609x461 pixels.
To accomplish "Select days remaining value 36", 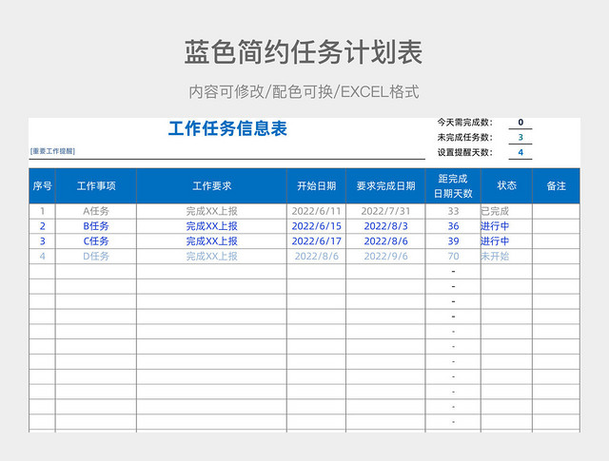I will tap(453, 226).
